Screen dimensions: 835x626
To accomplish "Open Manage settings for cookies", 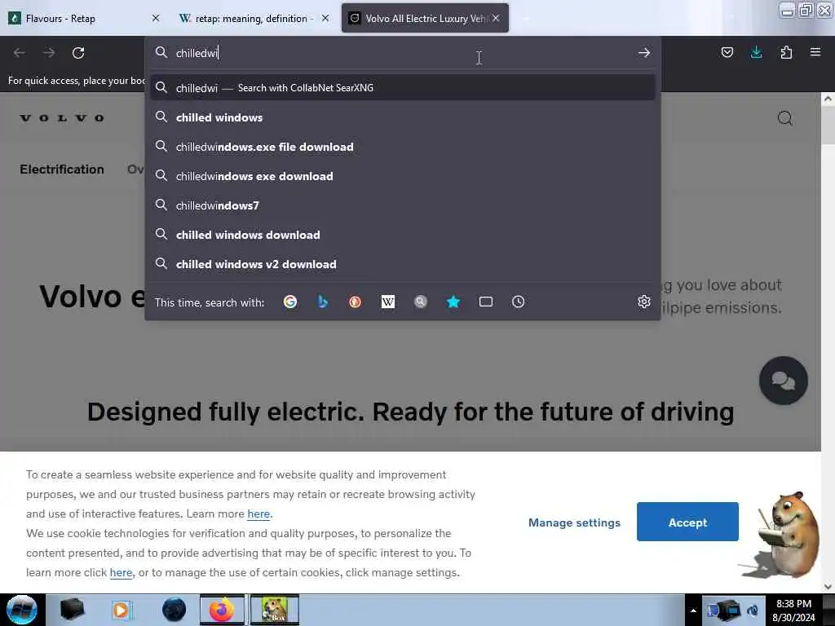I will [574, 522].
